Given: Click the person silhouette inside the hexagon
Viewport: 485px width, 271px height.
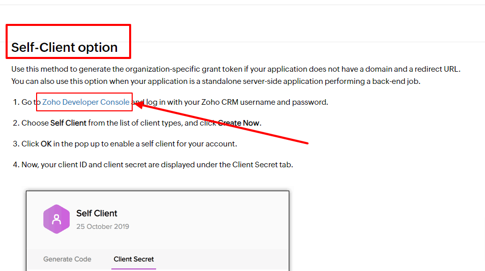Looking at the screenshot, I should (56, 219).
